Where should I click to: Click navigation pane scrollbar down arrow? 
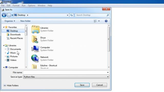point(26,67)
